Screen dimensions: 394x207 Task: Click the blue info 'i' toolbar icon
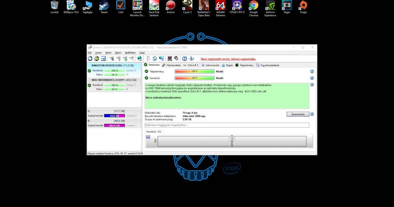click(x=191, y=59)
